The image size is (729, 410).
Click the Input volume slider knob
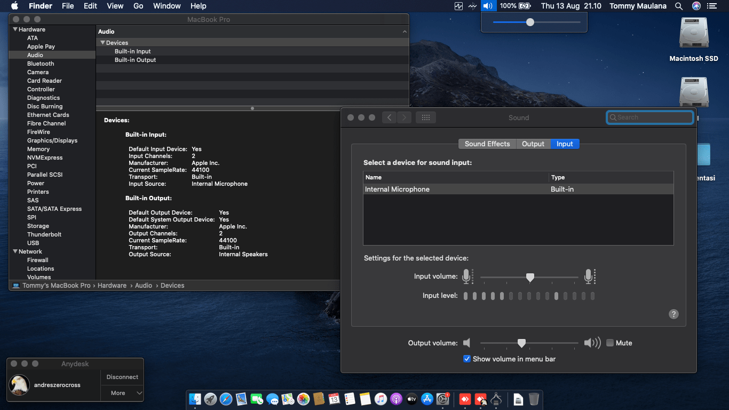[x=530, y=277]
